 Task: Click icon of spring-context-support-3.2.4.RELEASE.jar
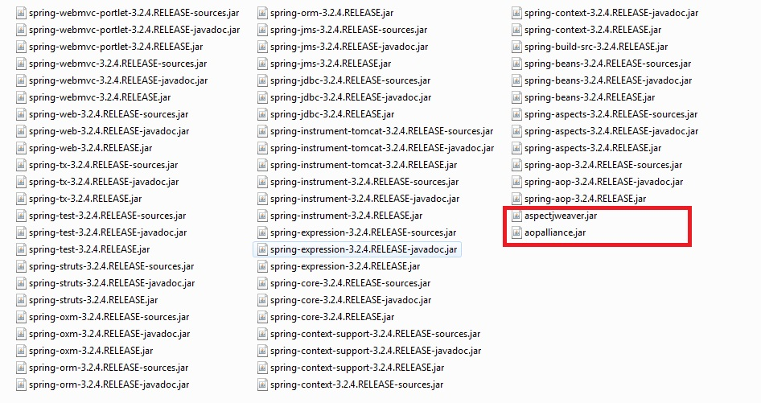pyautogui.click(x=262, y=368)
